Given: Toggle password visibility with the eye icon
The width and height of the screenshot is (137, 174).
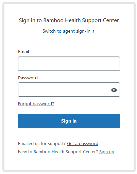Looking at the screenshot, I should pos(114,90).
